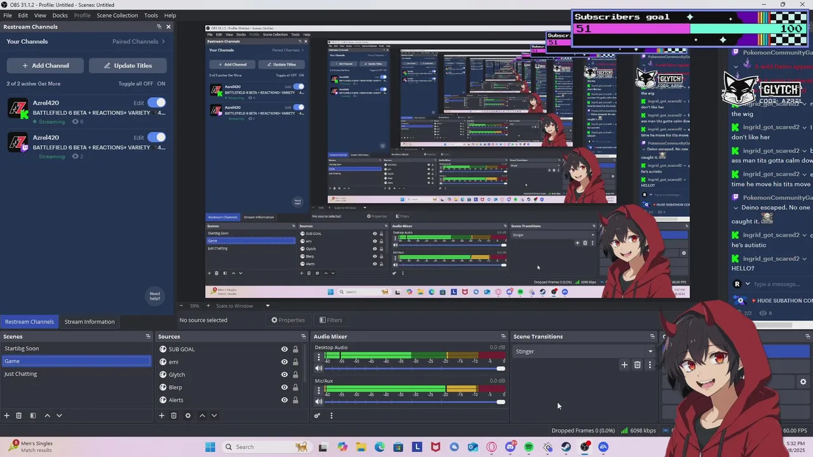
Task: Add a new scene with the plus icon
Action: coord(7,416)
